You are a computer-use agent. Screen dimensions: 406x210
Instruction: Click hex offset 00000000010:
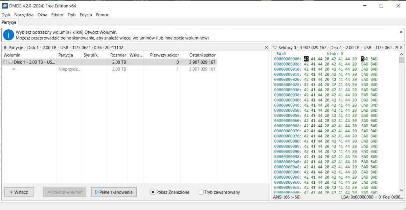tap(288, 69)
